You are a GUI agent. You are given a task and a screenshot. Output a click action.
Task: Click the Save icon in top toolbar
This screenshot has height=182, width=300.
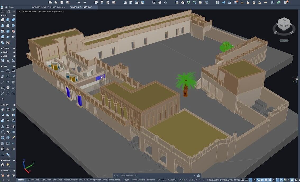tap(62, 2)
